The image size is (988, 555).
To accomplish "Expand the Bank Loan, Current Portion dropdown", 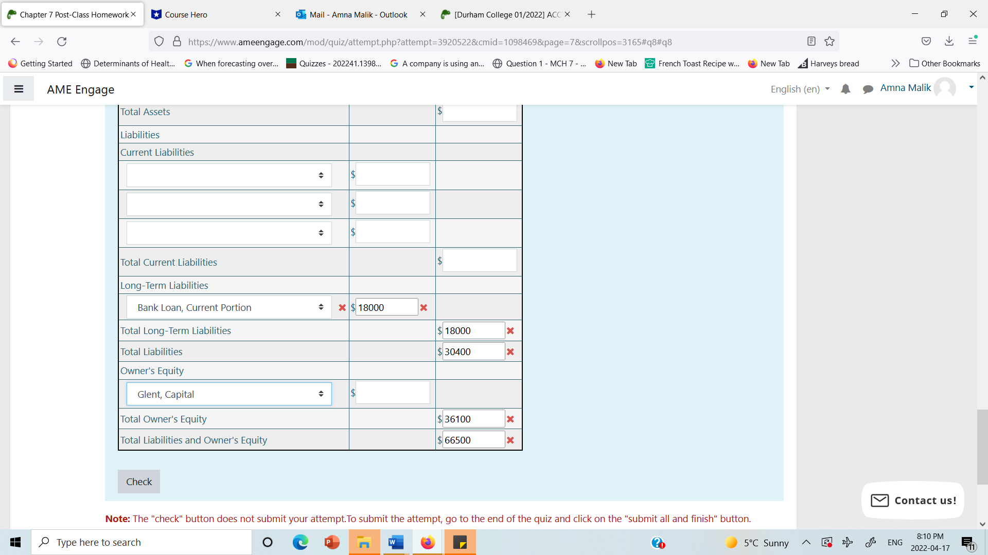I will (229, 307).
